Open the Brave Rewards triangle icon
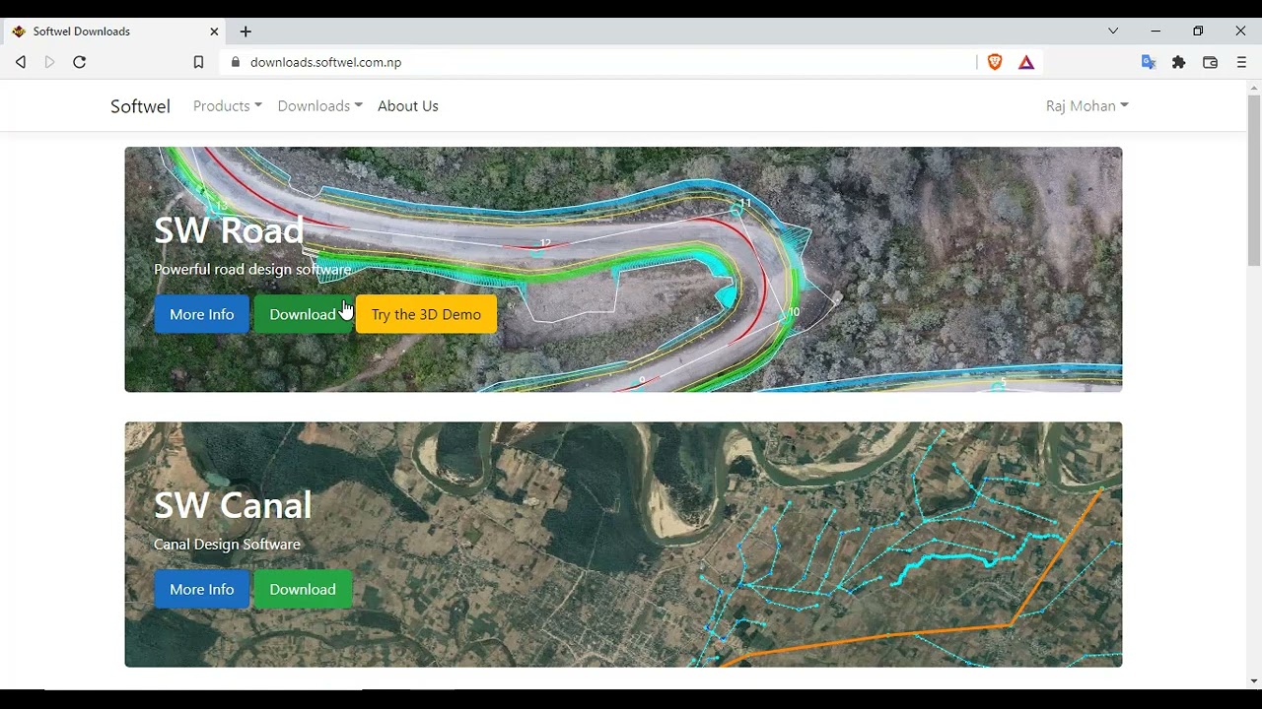 tap(1026, 62)
